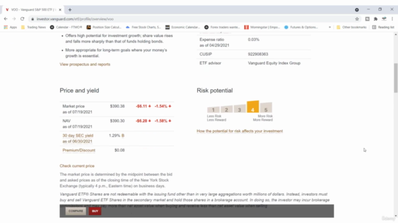Reload the Vanguard page
The image size is (398, 223).
(22, 19)
